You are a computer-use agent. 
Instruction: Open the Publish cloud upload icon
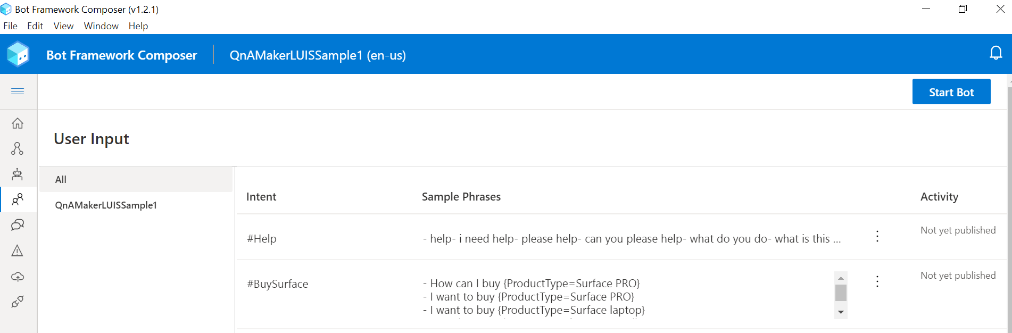pos(18,277)
